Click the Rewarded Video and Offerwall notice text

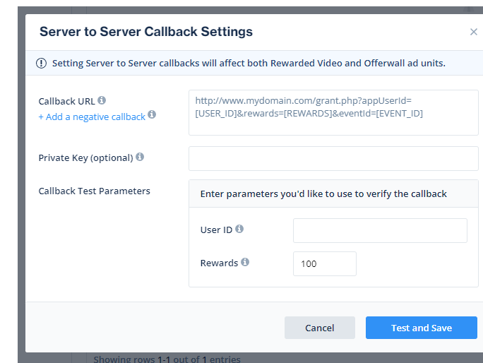tap(249, 64)
